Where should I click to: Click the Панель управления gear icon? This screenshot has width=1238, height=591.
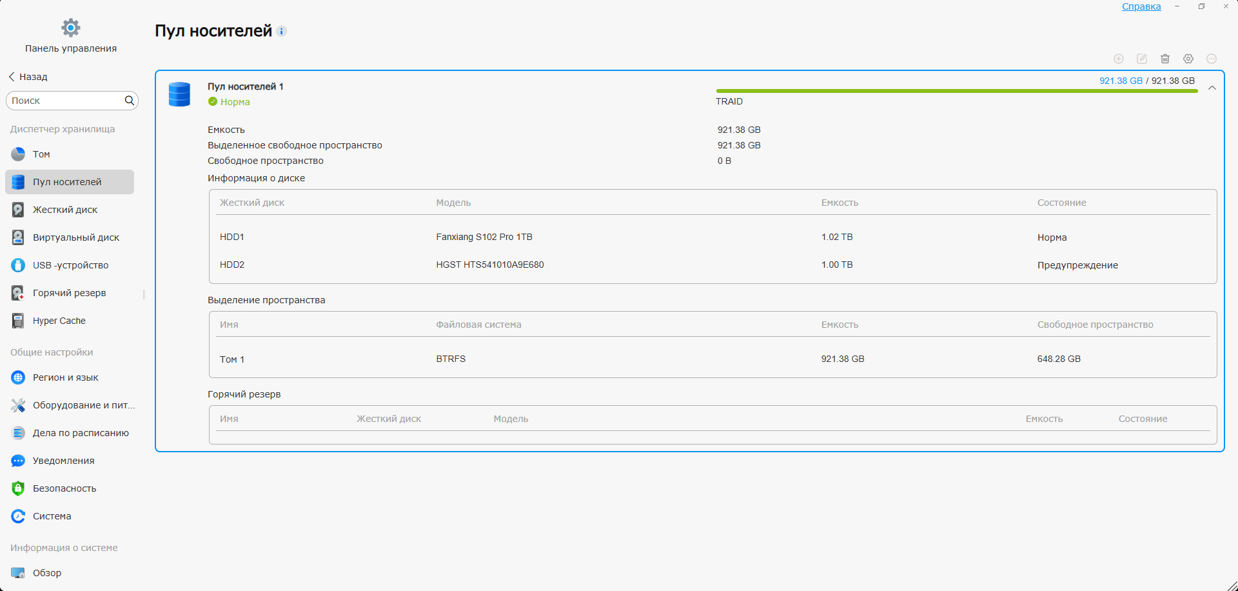71,28
